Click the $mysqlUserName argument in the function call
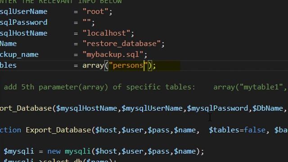Screen dimensions: 288x162 coord(152,108)
